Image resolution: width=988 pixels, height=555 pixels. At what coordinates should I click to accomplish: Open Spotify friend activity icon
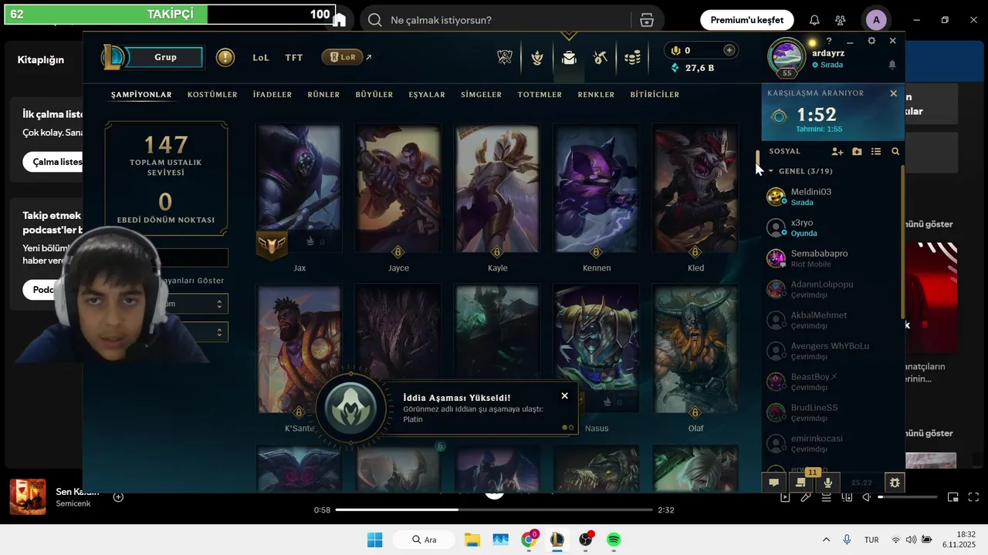point(841,20)
